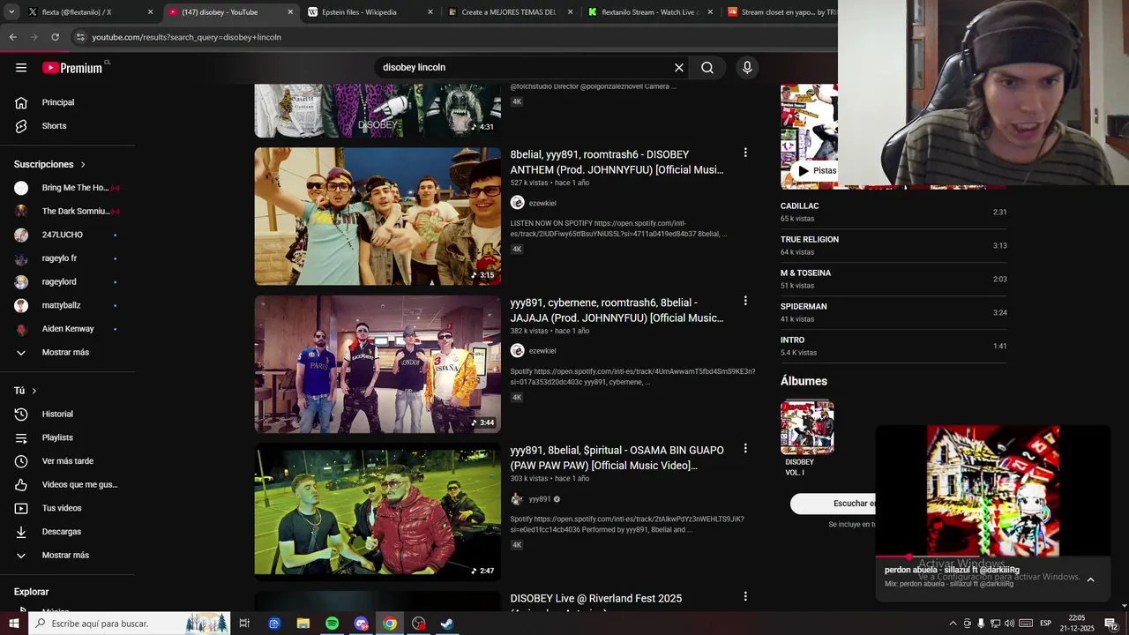Play the INTRO track

tap(893, 346)
